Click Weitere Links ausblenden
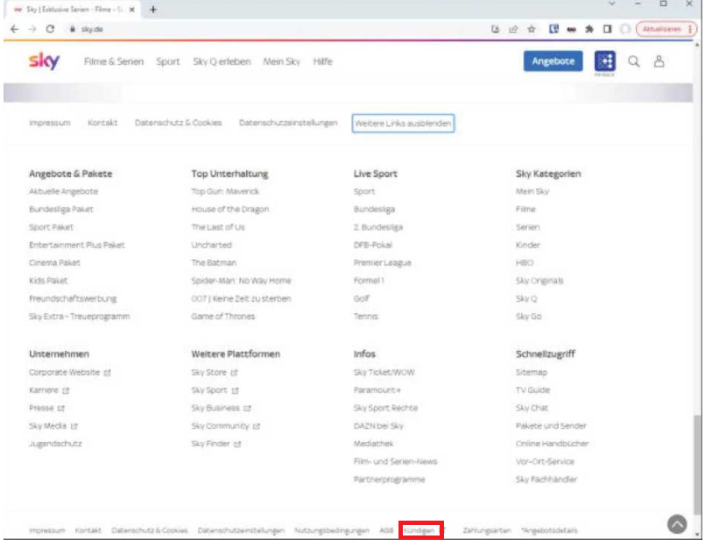The image size is (712, 546). pos(403,123)
